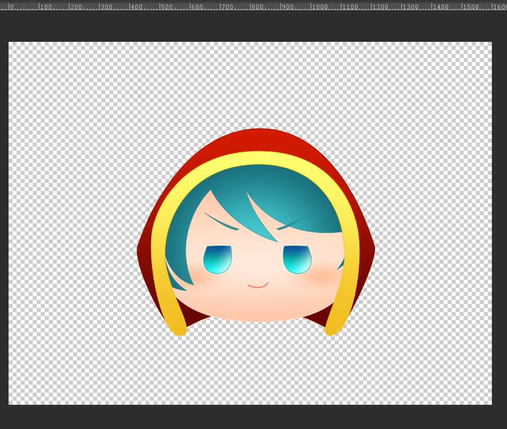Click the character's left teal eye
Viewport: 507px width, 429px height.
point(217,260)
